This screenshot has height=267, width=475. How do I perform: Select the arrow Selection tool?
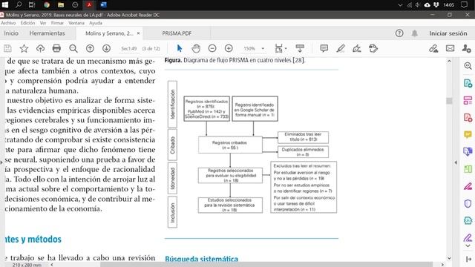[180, 48]
